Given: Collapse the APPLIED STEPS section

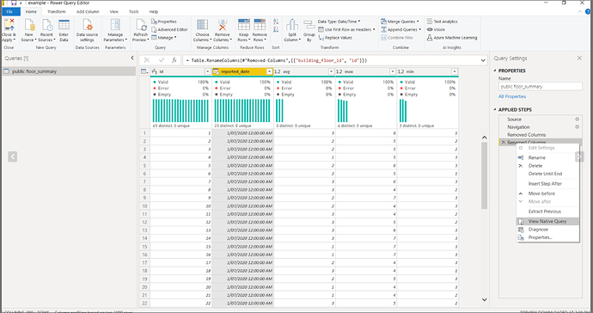Looking at the screenshot, I should point(495,109).
